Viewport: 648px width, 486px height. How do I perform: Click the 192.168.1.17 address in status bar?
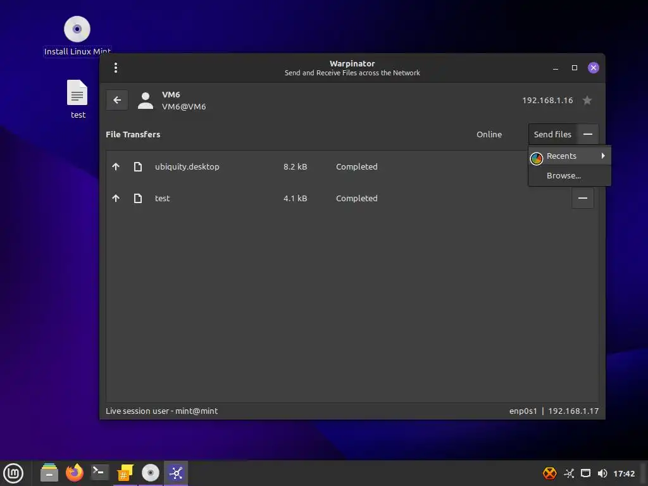[573, 411]
